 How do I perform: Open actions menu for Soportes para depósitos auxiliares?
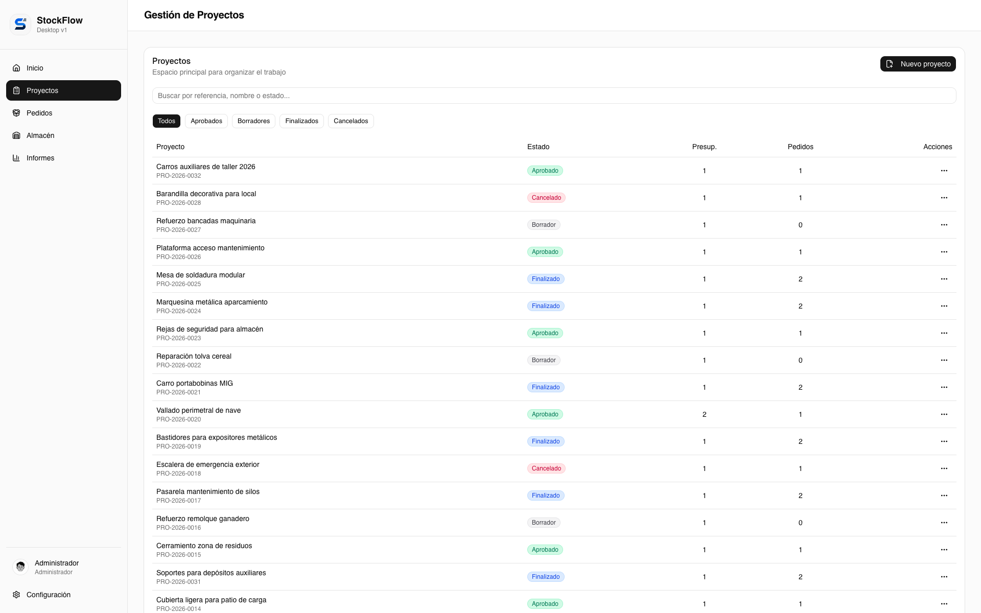click(944, 577)
